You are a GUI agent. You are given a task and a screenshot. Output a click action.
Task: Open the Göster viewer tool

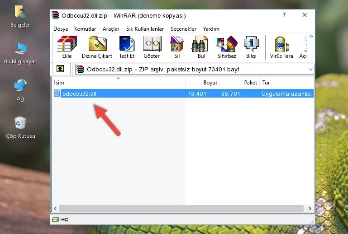[x=152, y=47]
